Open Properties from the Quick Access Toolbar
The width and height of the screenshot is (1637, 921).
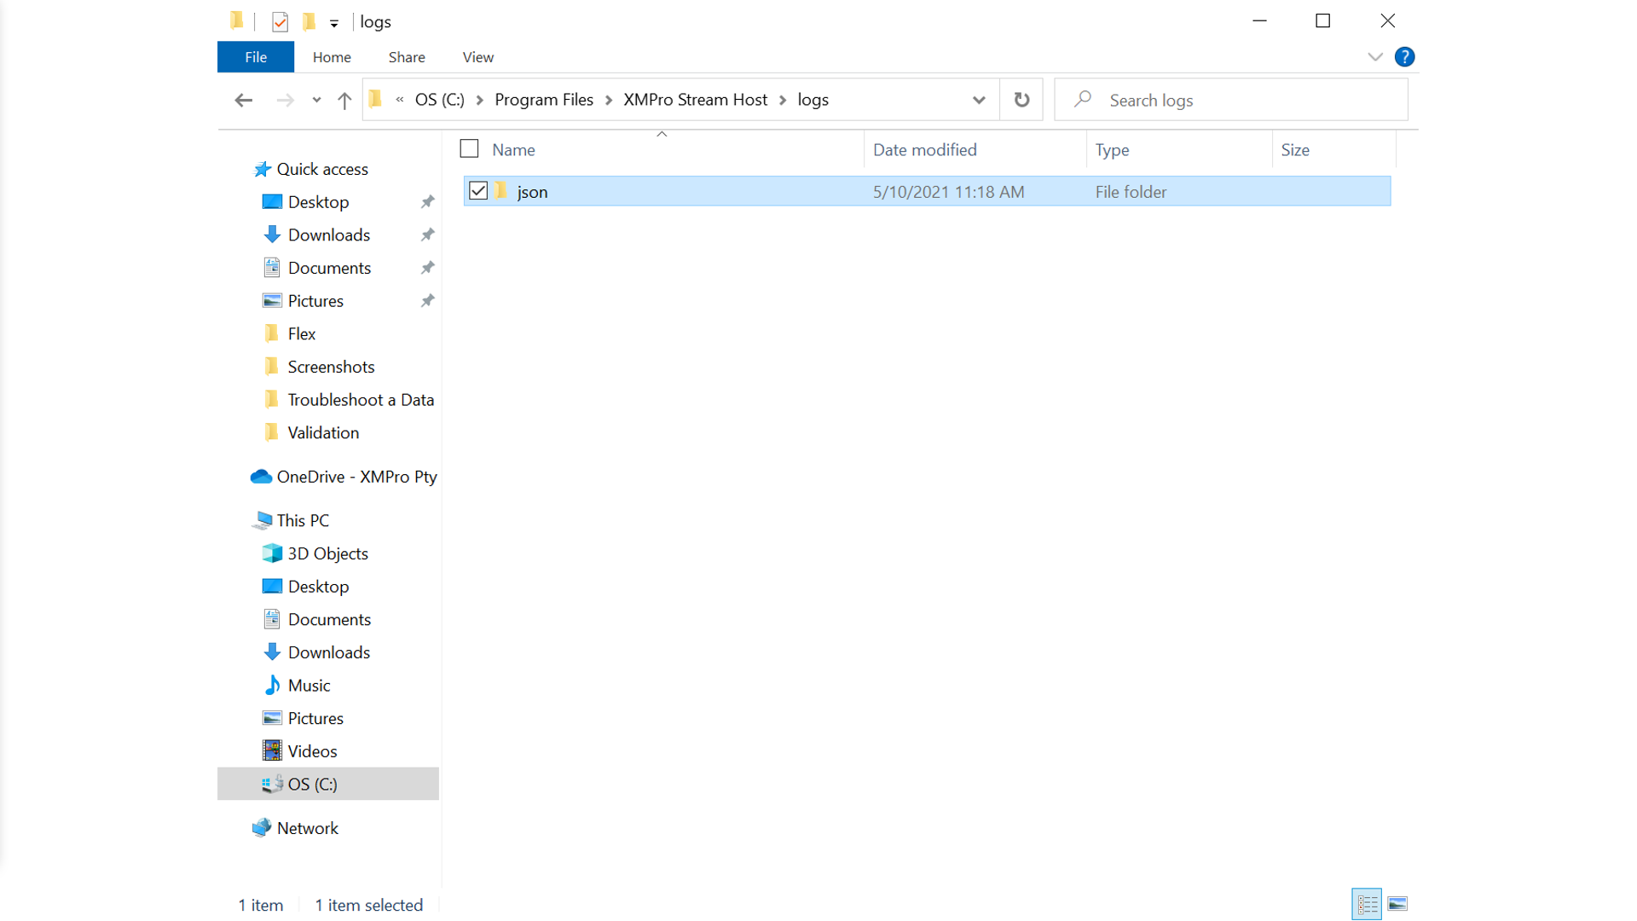point(280,20)
